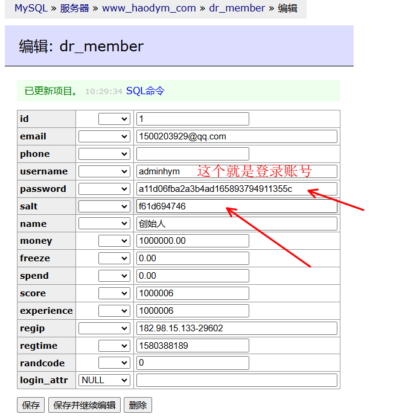The image size is (408, 420).
Task: Select the username column label
Action: point(43,171)
